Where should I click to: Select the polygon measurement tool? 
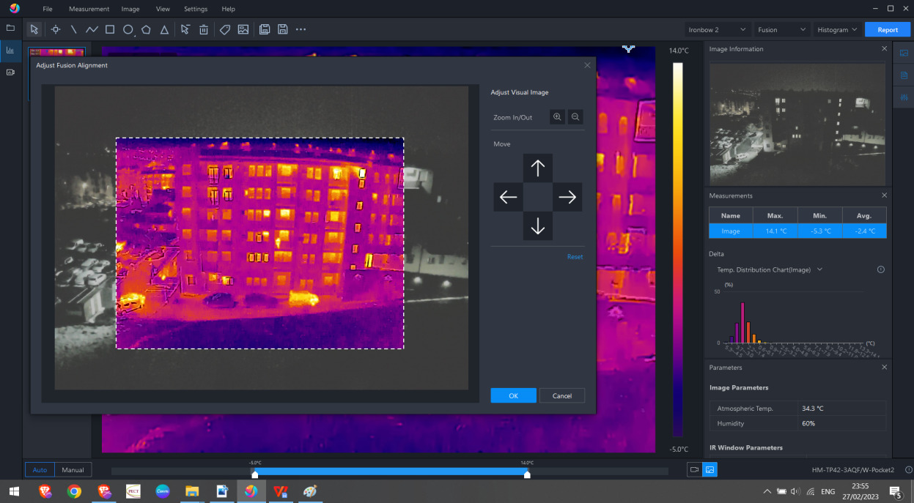pos(147,30)
